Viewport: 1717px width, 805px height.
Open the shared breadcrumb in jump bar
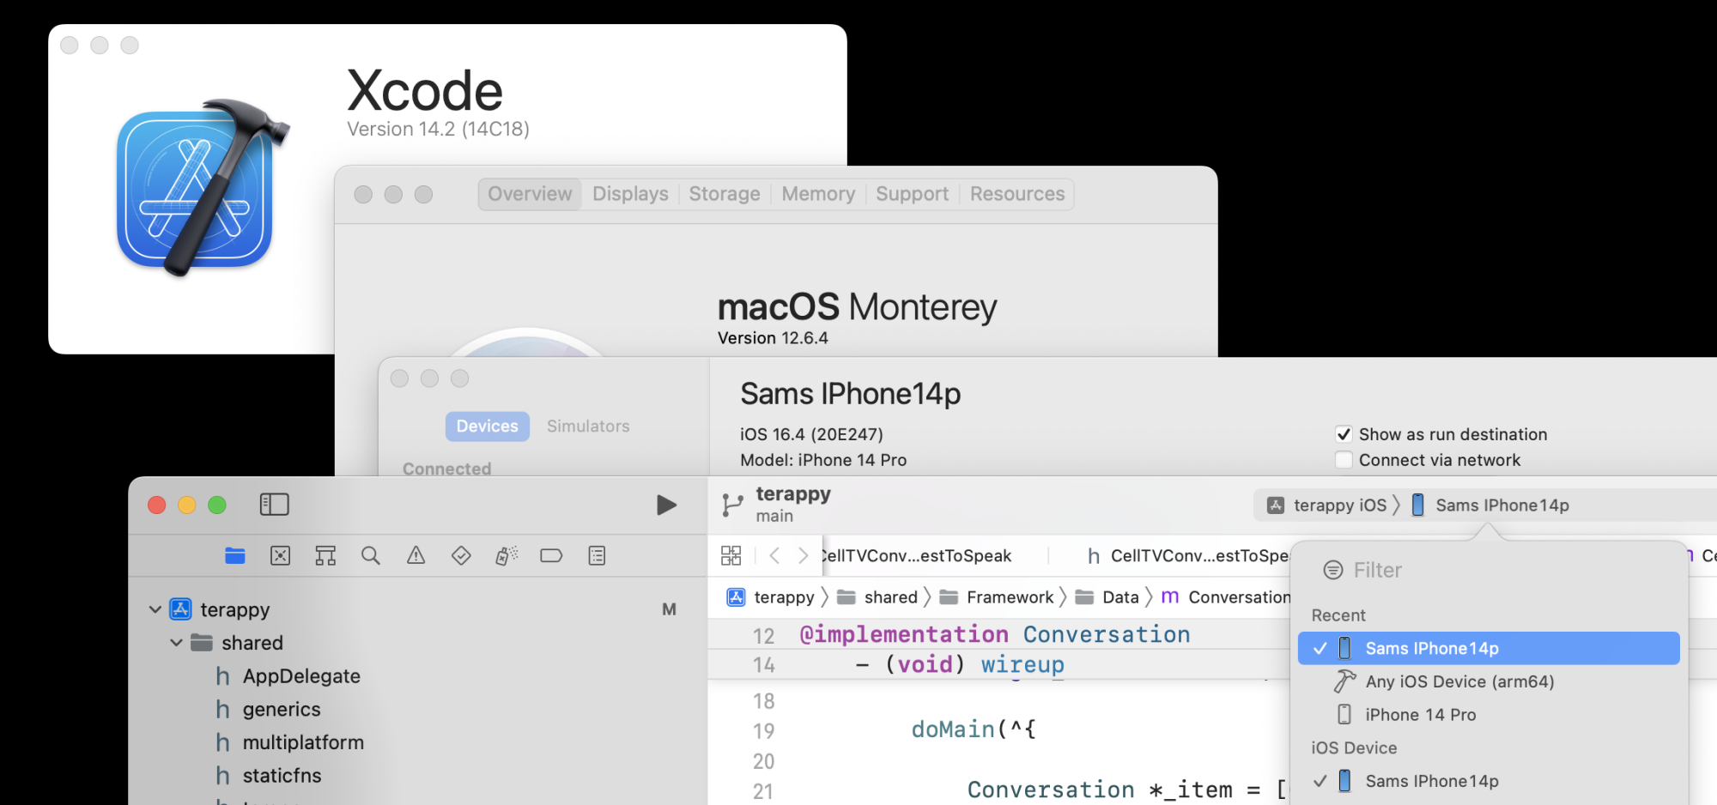(x=877, y=597)
